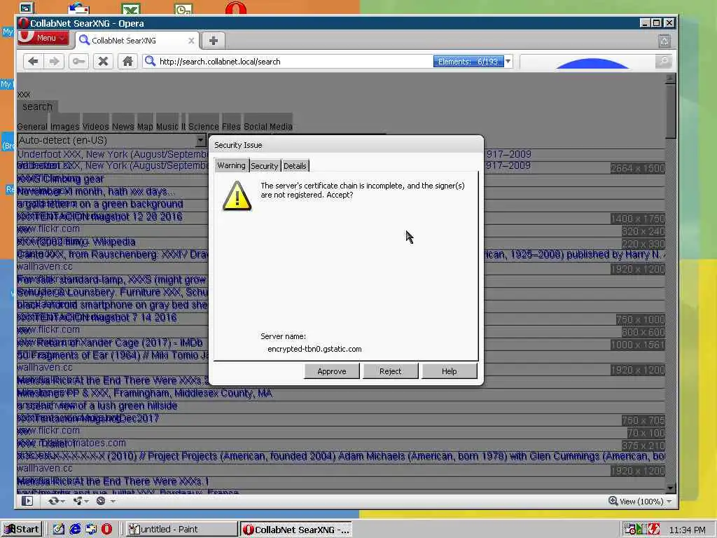717x538 pixels.
Task: Open the Opera Menu button
Action: (43, 38)
